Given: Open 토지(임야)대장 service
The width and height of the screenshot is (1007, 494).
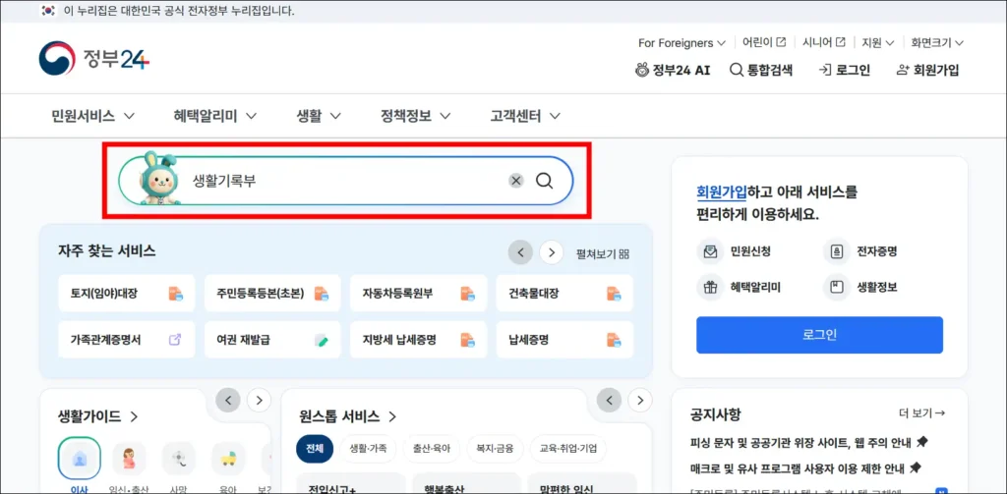Looking at the screenshot, I should tap(127, 294).
